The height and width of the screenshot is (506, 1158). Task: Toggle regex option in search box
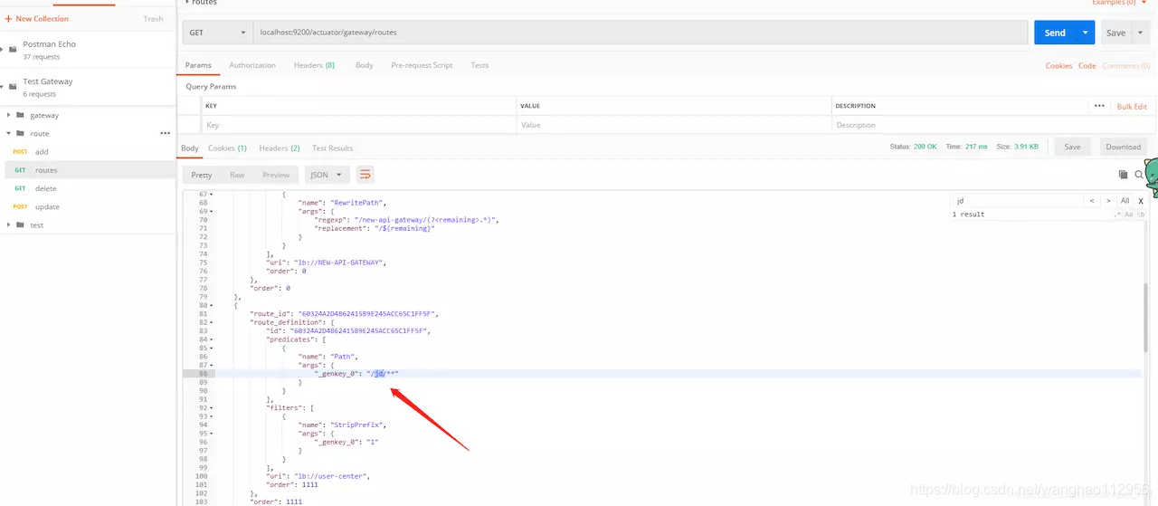coord(1118,215)
